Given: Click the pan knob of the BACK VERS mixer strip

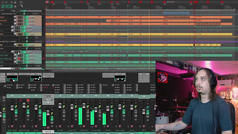Looking at the screenshot, I should [x=12, y=96].
